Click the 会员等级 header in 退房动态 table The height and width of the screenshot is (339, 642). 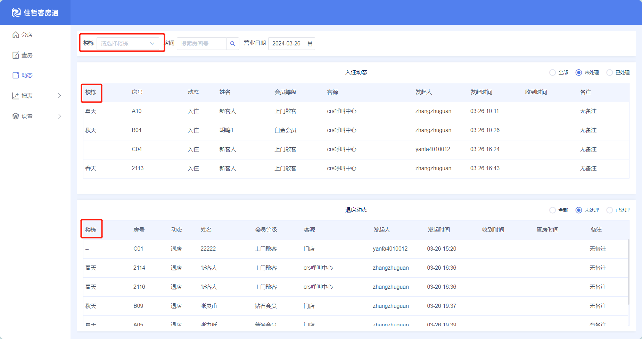pyautogui.click(x=266, y=230)
